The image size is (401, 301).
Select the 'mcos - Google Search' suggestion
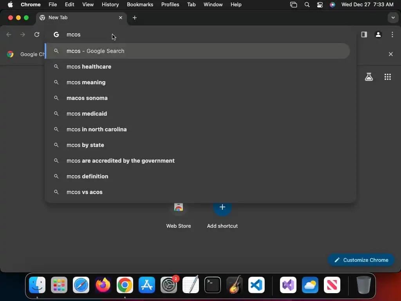coord(197,51)
